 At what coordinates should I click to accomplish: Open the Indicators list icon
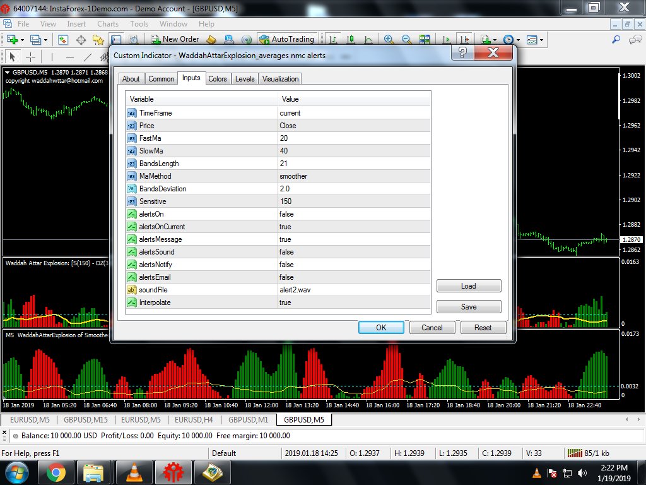(x=485, y=40)
